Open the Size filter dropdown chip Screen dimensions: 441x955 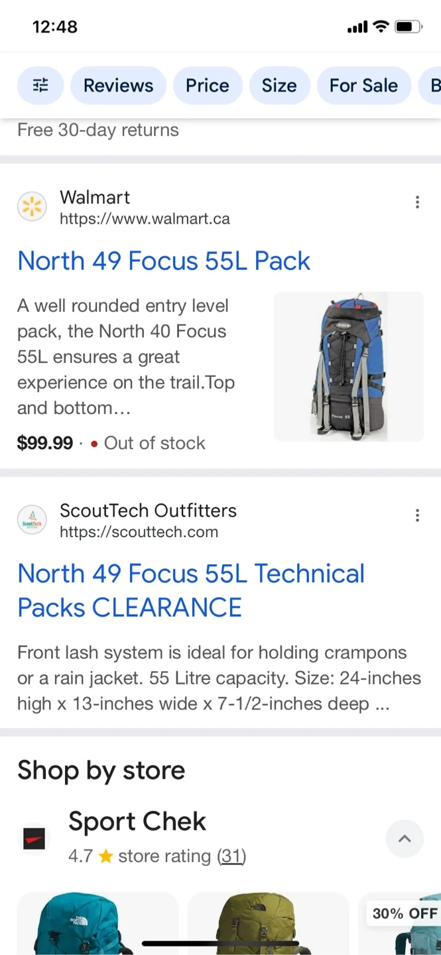(x=279, y=86)
